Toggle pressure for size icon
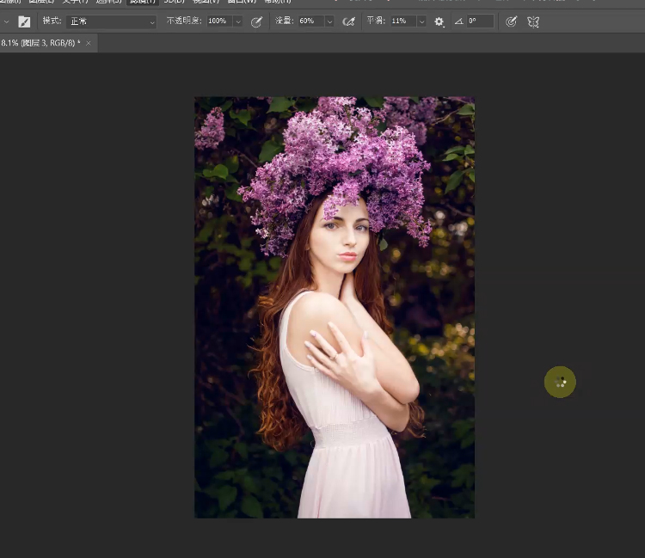The image size is (645, 558). click(512, 21)
